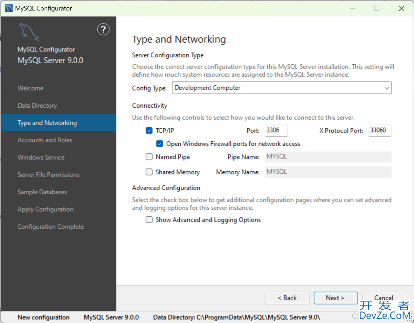Viewport: 414px width, 323px height.
Task: Click the Connectivity section label
Action: 150,106
